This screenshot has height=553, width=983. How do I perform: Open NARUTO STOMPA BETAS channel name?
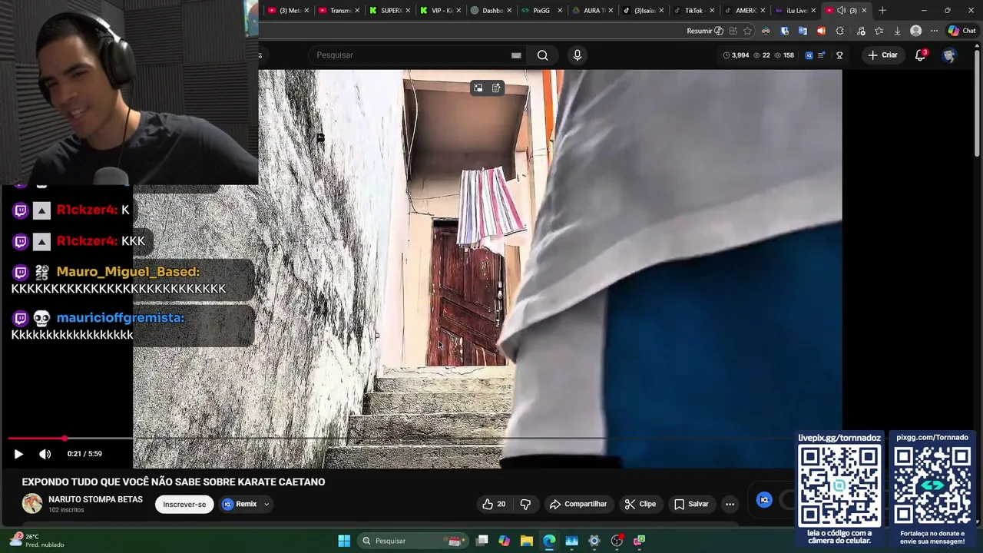[x=95, y=499]
